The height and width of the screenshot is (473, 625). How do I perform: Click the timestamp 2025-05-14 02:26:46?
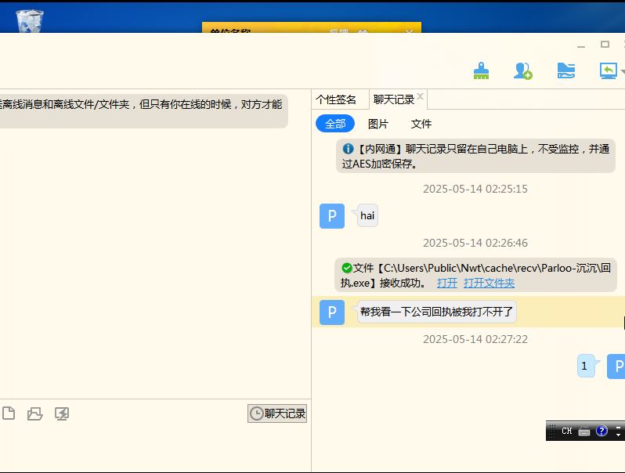point(475,243)
